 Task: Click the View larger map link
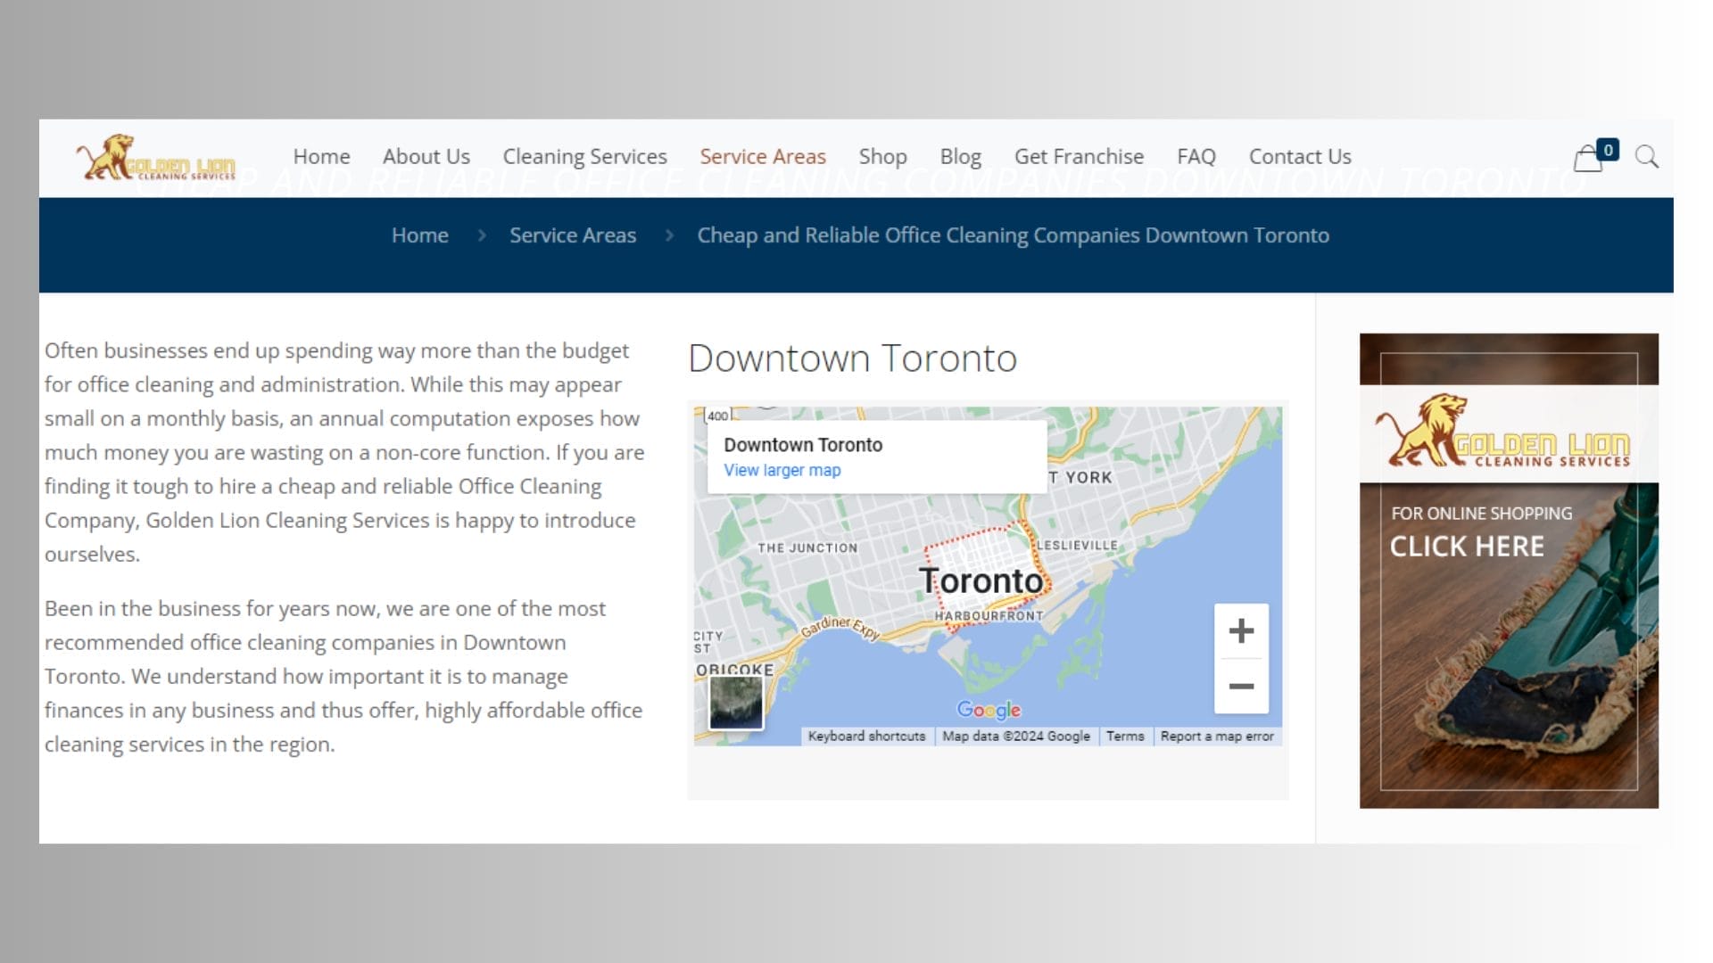tap(782, 470)
